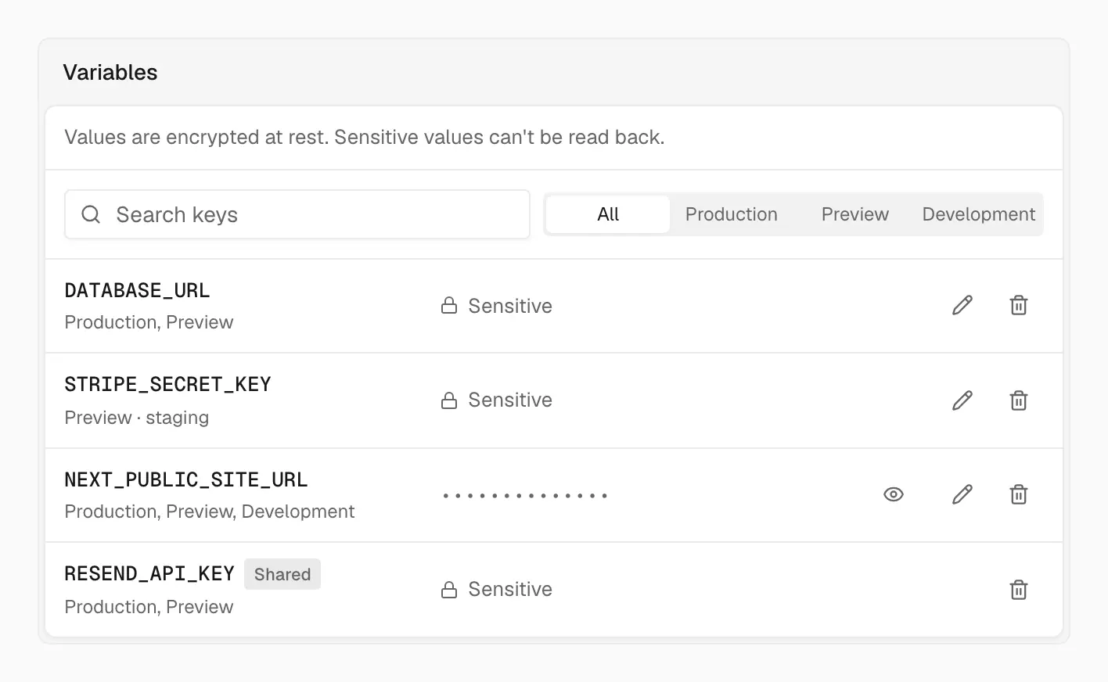The image size is (1108, 682).
Task: Click 'Production, Preview' under RESEND_API_KEY
Action: pyautogui.click(x=149, y=607)
